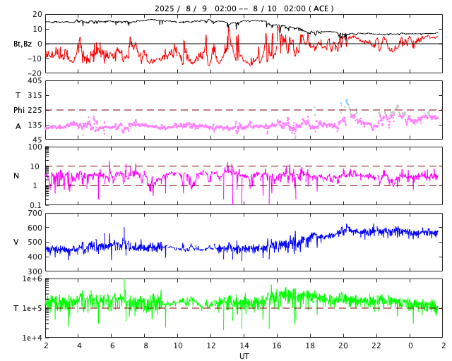Click the '700' velocity tick label
Image resolution: width=452 pixels, height=361 pixels.
(x=35, y=213)
